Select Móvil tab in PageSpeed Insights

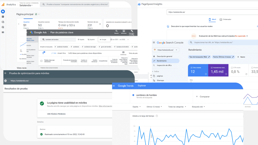(212, 19)
